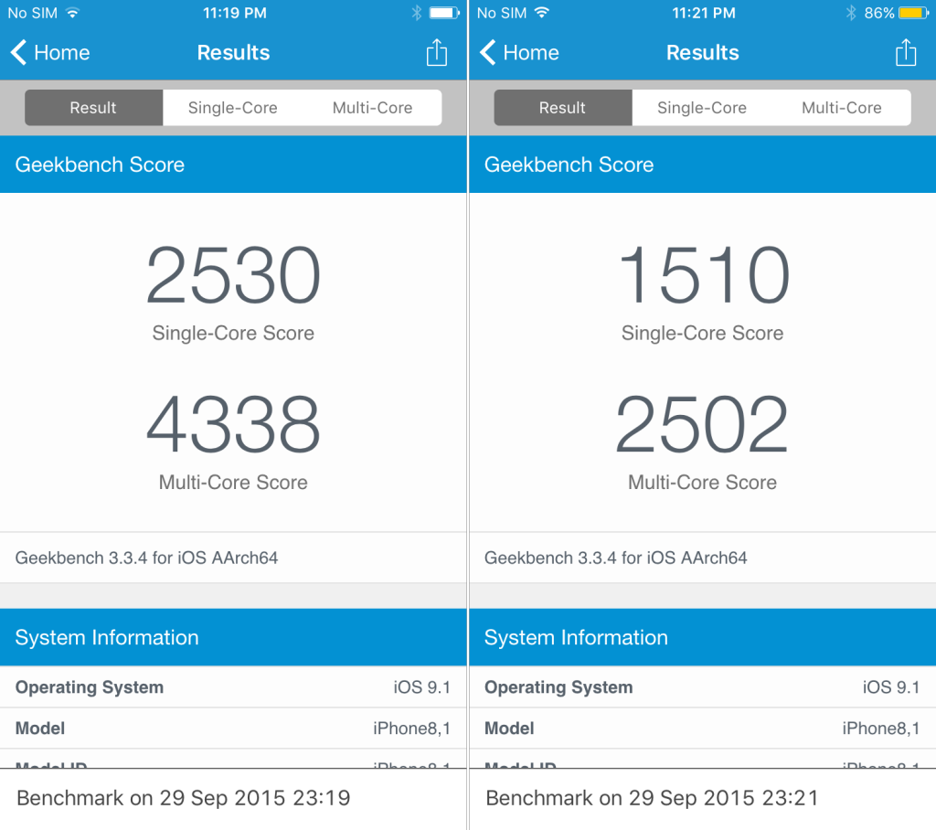Select Result tab in right screen

click(x=563, y=108)
